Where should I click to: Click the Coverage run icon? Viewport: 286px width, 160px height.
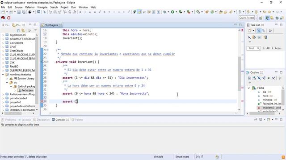(180, 12)
